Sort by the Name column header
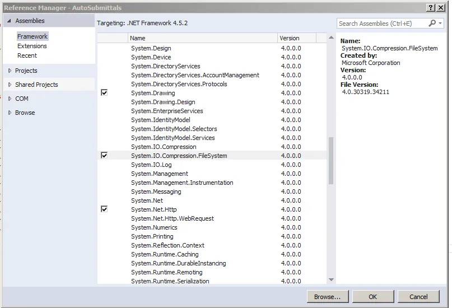 point(203,38)
